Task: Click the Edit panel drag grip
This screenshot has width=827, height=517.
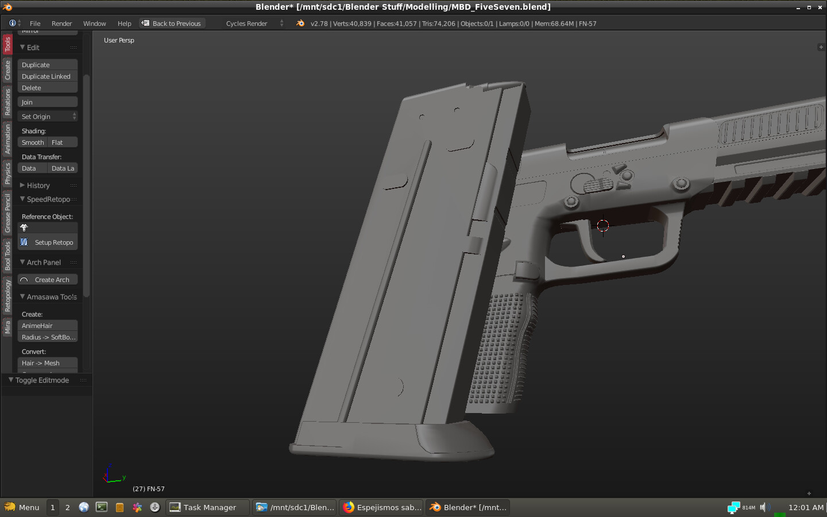Action: (x=74, y=48)
